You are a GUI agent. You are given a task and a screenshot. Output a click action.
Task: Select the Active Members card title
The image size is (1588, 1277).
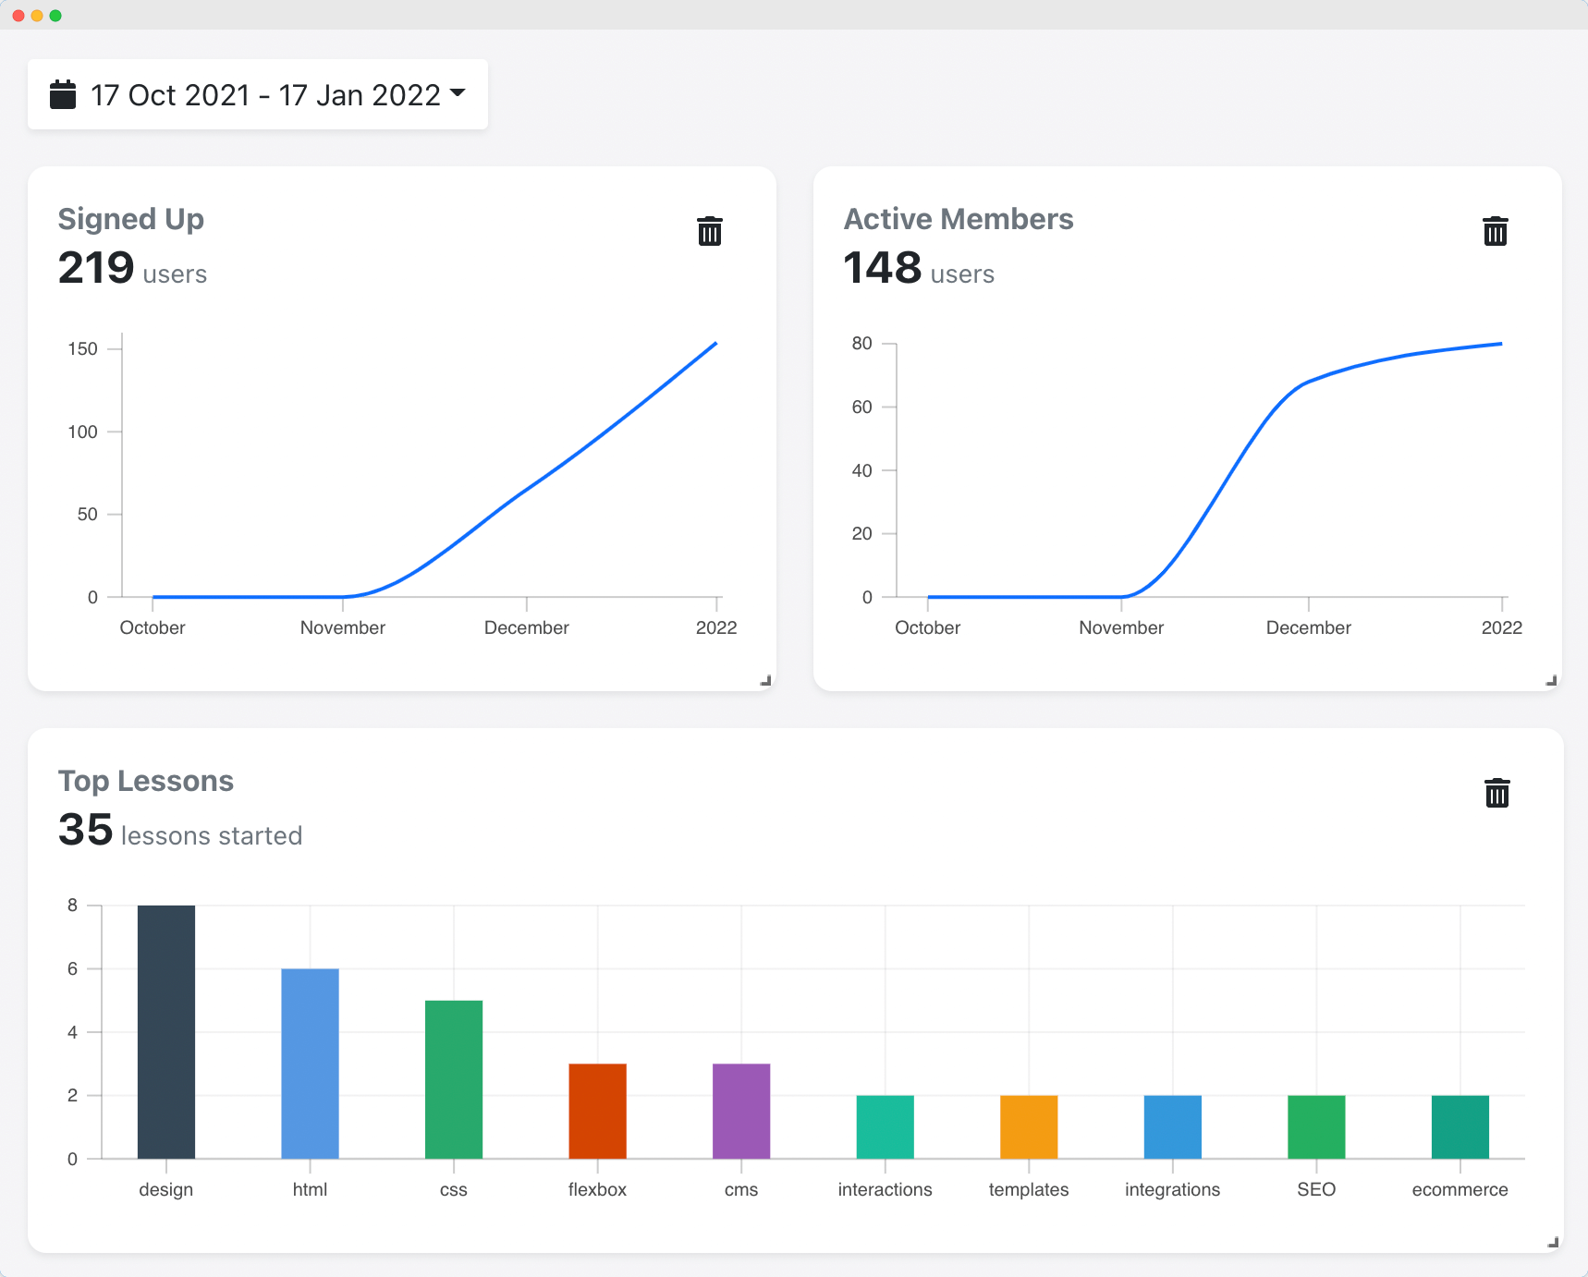(959, 219)
